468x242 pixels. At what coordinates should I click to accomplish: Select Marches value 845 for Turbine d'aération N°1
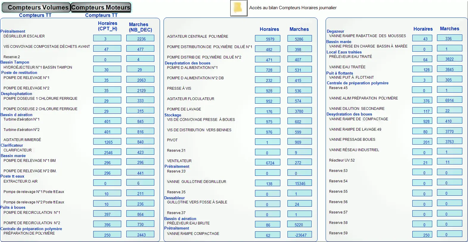(140, 121)
